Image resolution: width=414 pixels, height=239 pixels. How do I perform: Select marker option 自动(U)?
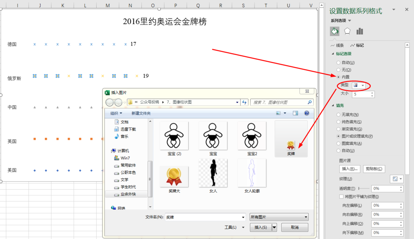tap(338, 62)
